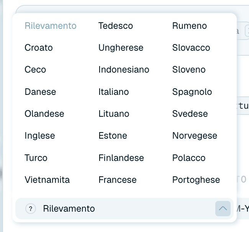Open the Rilevamento language selector field
The image size is (249, 232).
tap(124, 209)
